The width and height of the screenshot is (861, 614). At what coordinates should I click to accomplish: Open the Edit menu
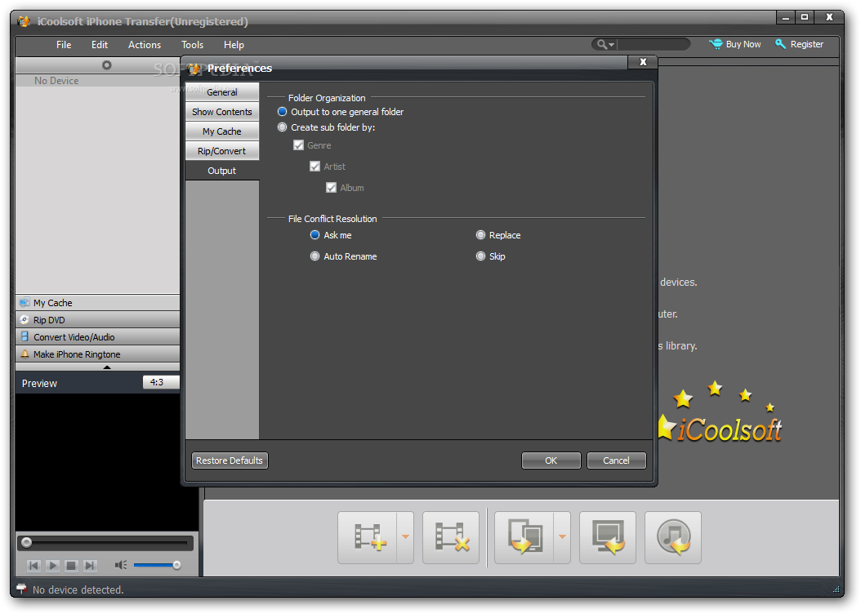tap(100, 45)
